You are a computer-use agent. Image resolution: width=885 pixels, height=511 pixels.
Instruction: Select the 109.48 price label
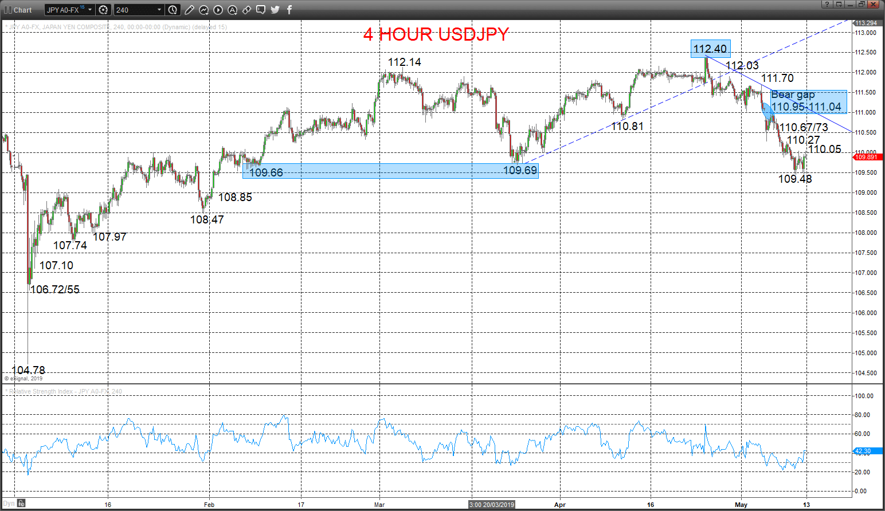point(795,179)
